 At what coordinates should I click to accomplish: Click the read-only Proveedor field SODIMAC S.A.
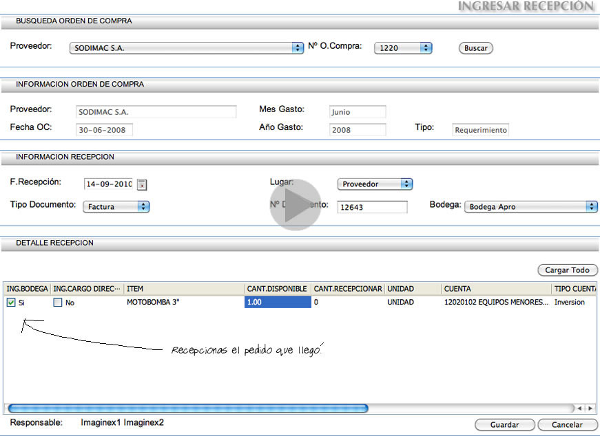(156, 112)
